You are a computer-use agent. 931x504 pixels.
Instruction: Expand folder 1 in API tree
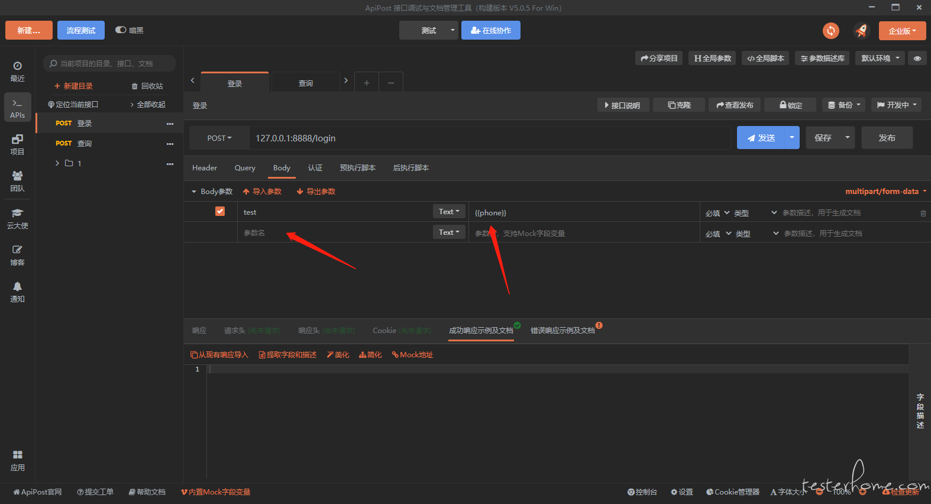57,163
